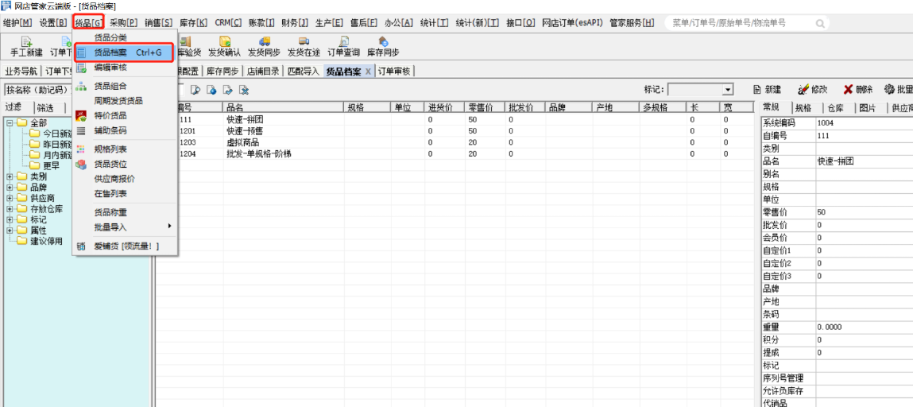Screen dimensions: 913x407
Task: Collapse the 全部 tree node
Action: click(x=10, y=123)
